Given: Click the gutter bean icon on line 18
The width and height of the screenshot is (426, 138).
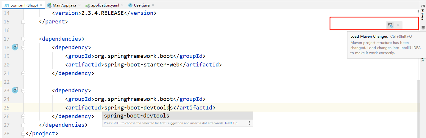Looking at the screenshot, I should click(15, 47).
